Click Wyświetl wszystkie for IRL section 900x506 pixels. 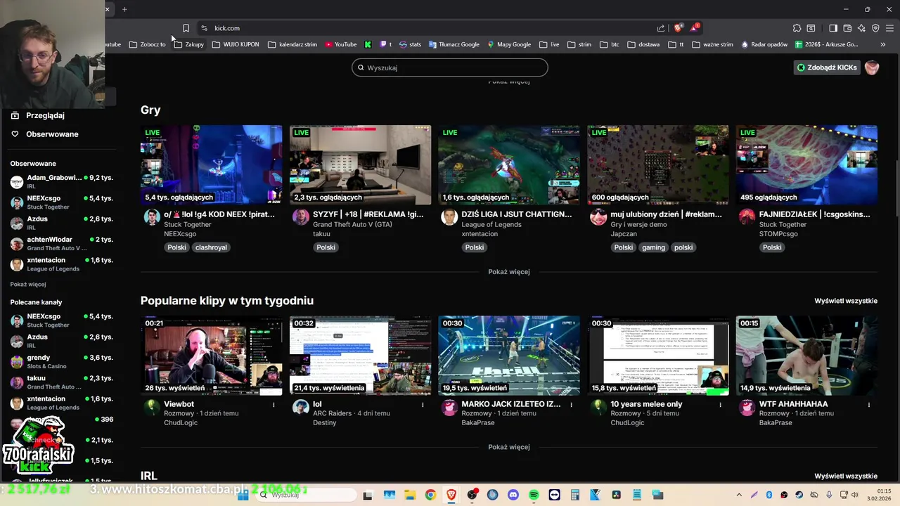coord(846,476)
